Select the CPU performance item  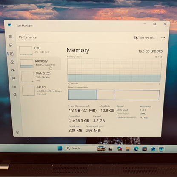tap(40, 50)
